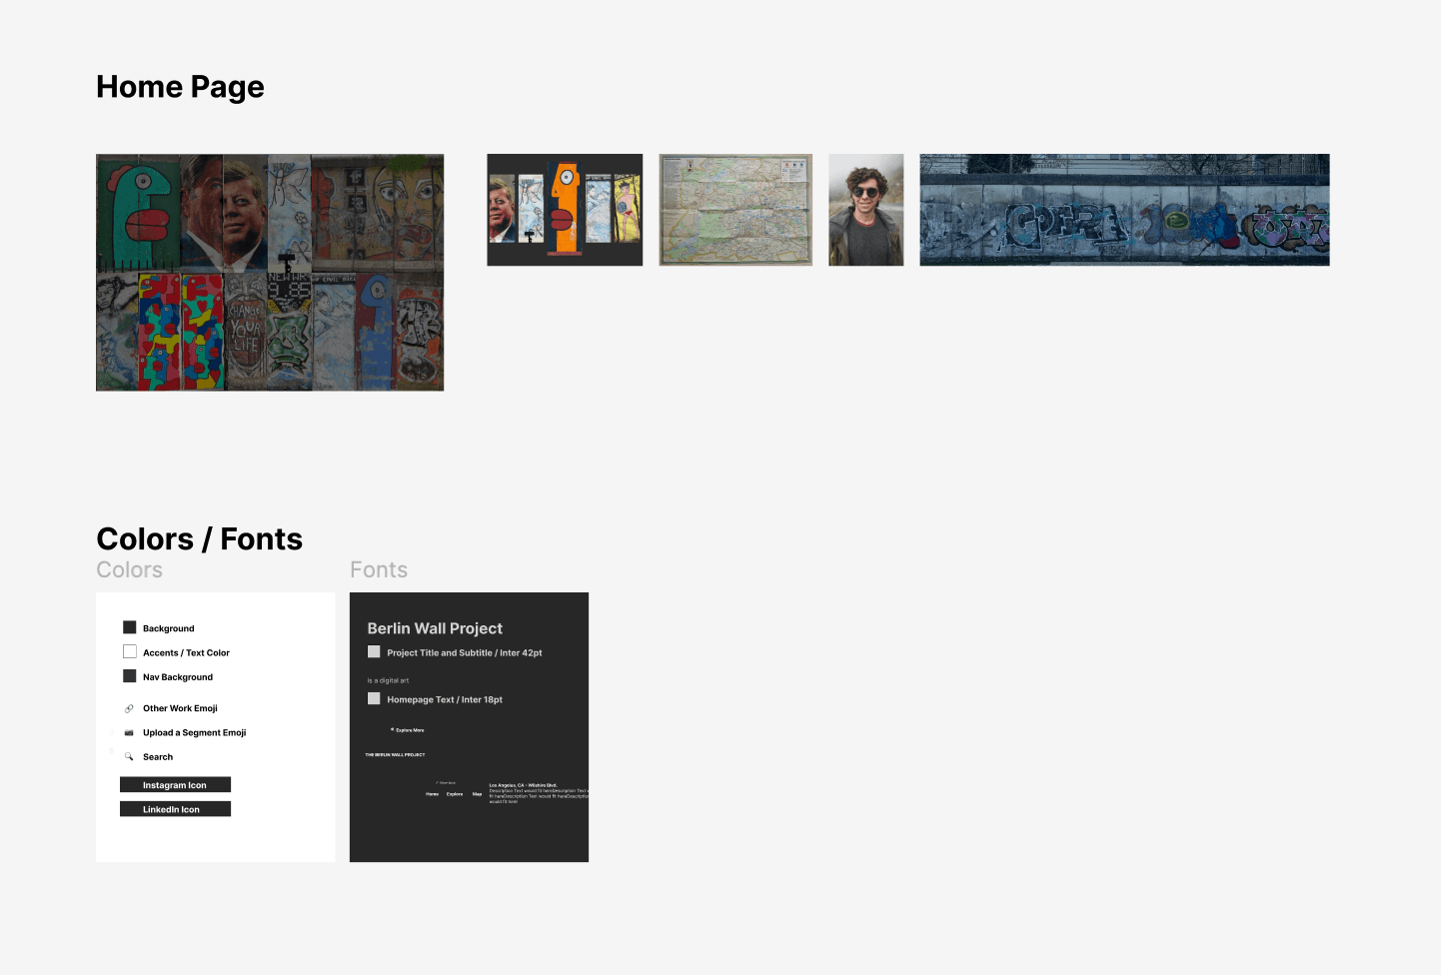Select the Homepage Text / Inter 18pt label
Screen dimensions: 1441x975
coord(445,699)
